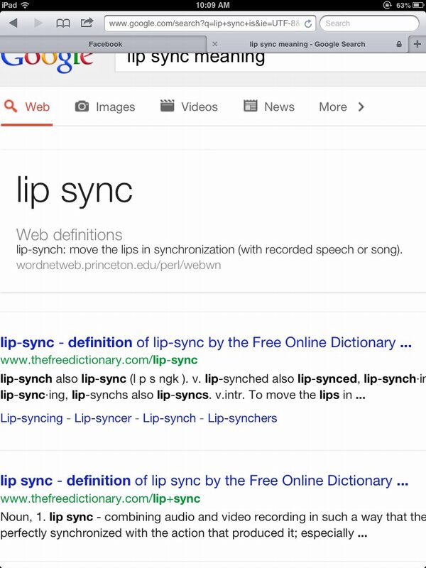The height and width of the screenshot is (568, 426).
Task: Tap the clapperboard icon for Videos
Action: point(167,106)
